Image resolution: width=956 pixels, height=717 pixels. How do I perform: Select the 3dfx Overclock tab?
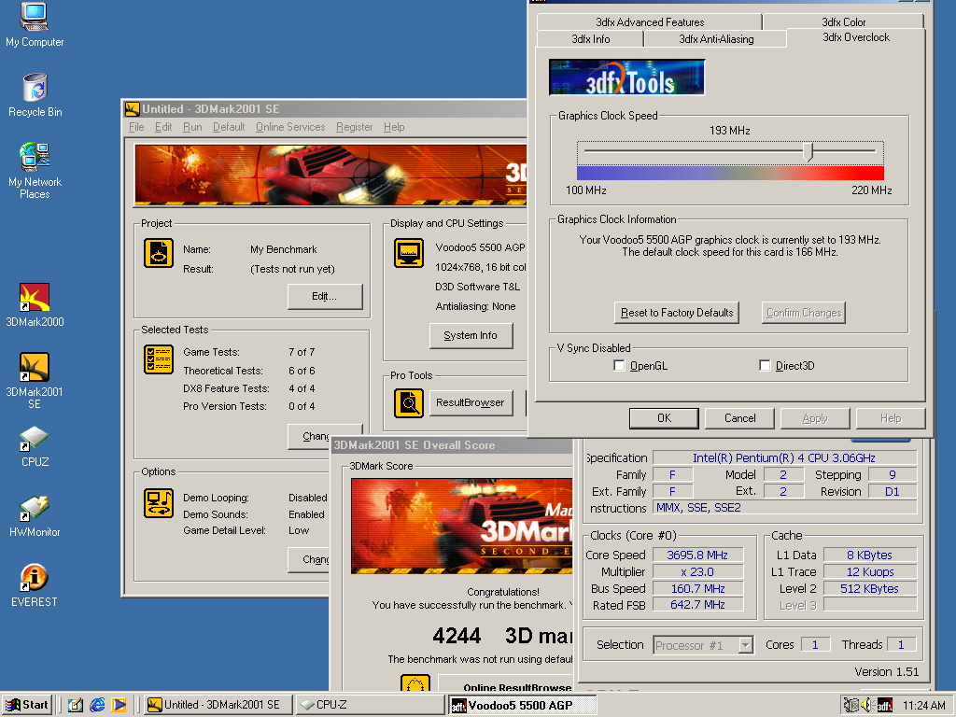click(x=856, y=37)
